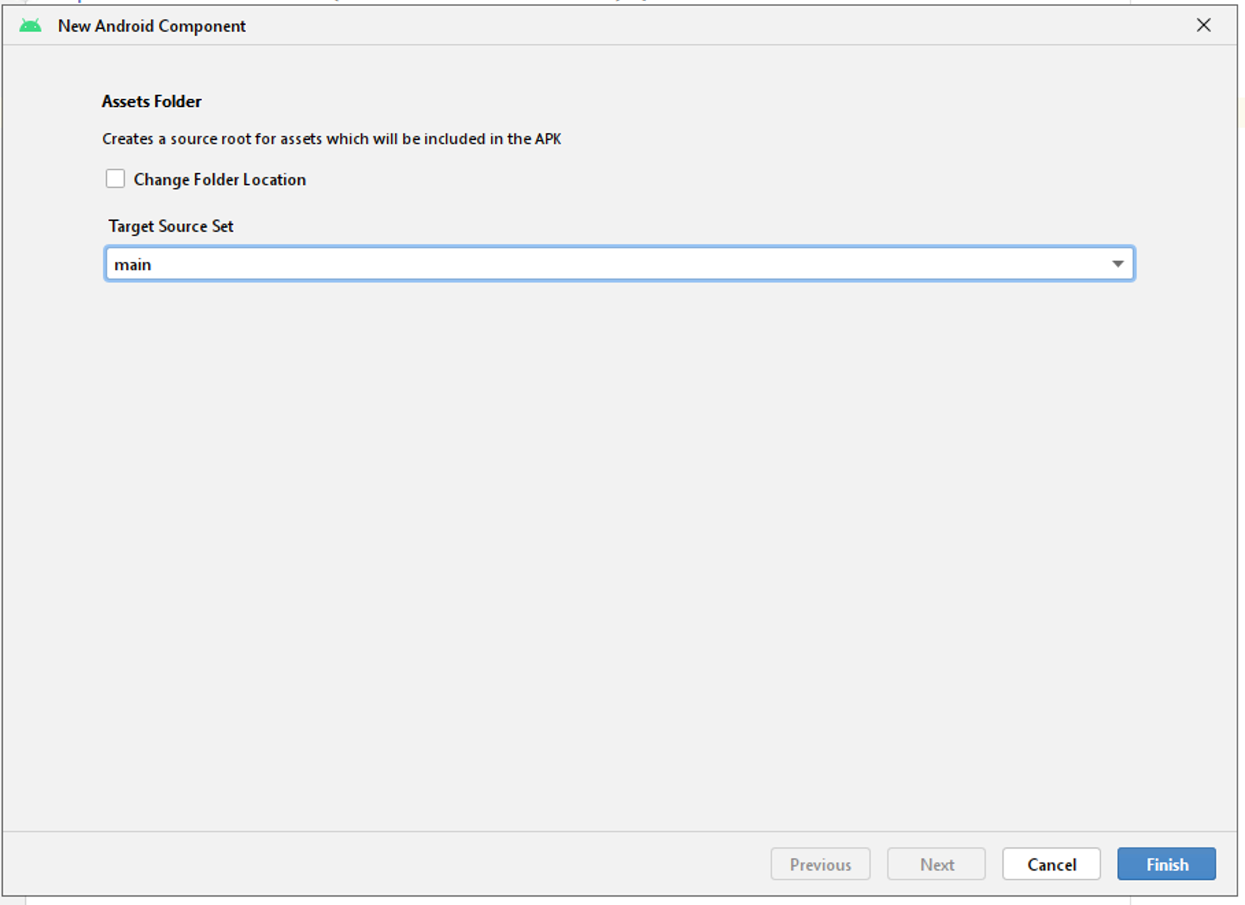Go back with the Previous button
The image size is (1245, 905).
pyautogui.click(x=820, y=864)
